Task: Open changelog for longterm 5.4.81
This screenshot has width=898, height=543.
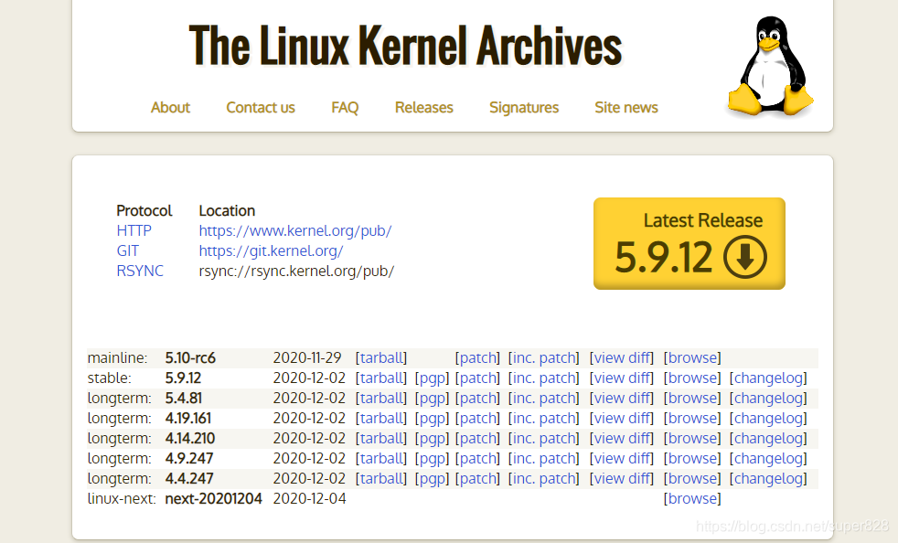Action: click(x=768, y=398)
